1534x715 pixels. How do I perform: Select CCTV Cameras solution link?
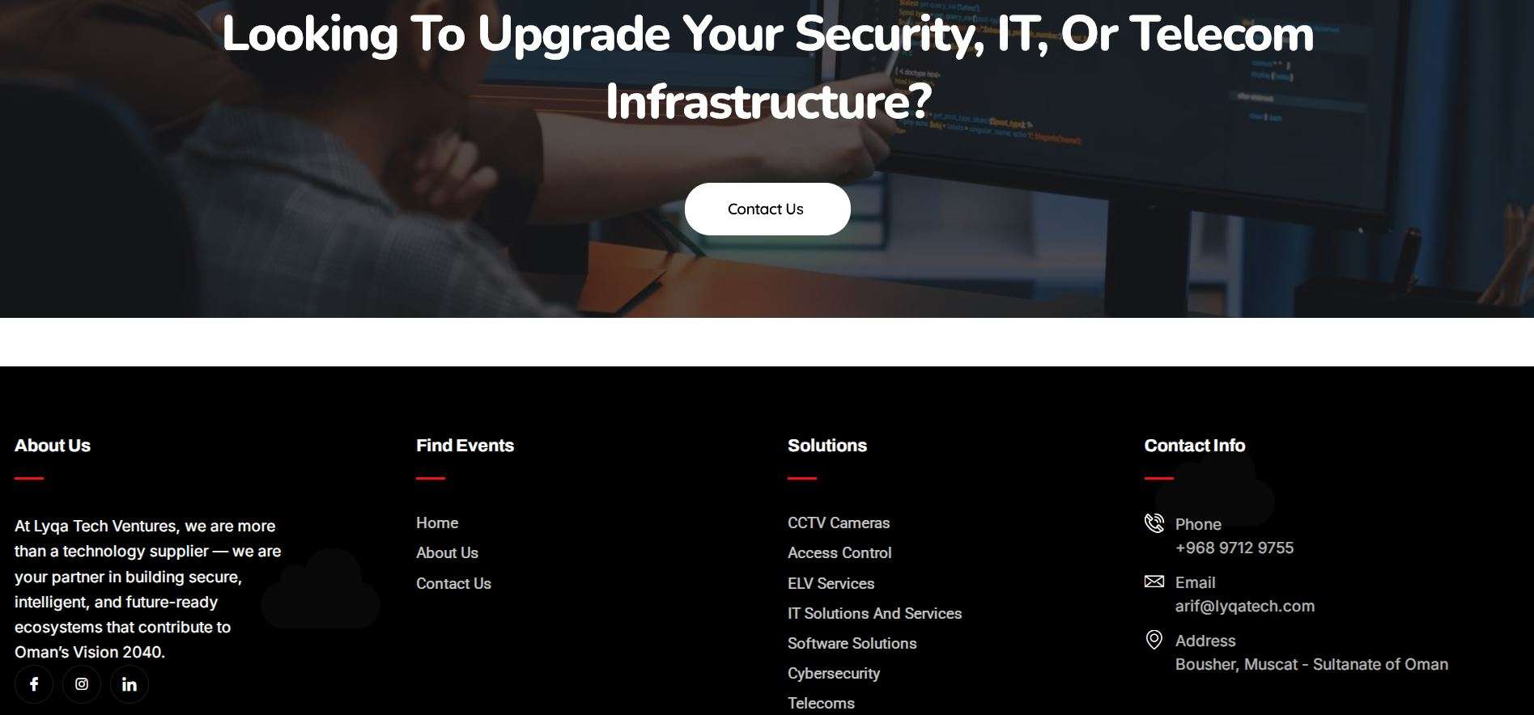pos(839,523)
